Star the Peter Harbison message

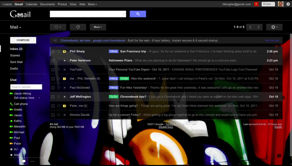59,61
